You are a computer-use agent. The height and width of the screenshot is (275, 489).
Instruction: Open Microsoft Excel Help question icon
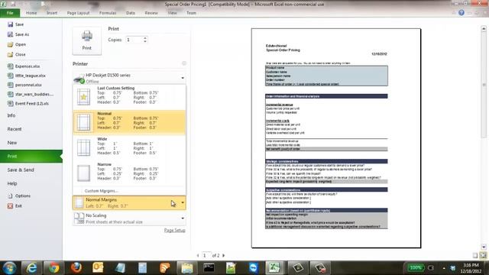(x=461, y=13)
